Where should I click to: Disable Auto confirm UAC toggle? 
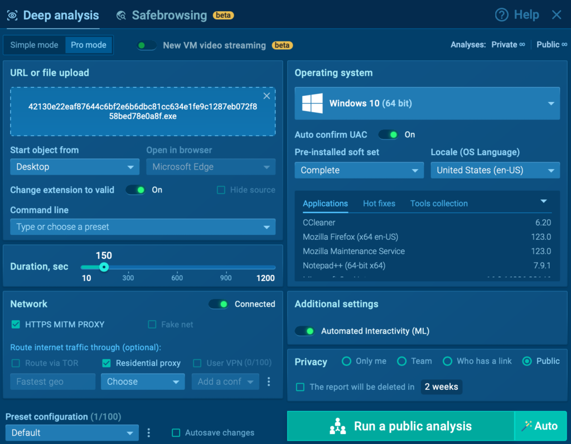389,134
